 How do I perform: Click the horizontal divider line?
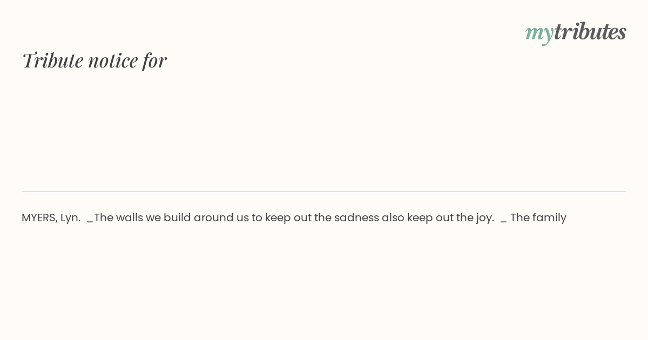coord(324,192)
